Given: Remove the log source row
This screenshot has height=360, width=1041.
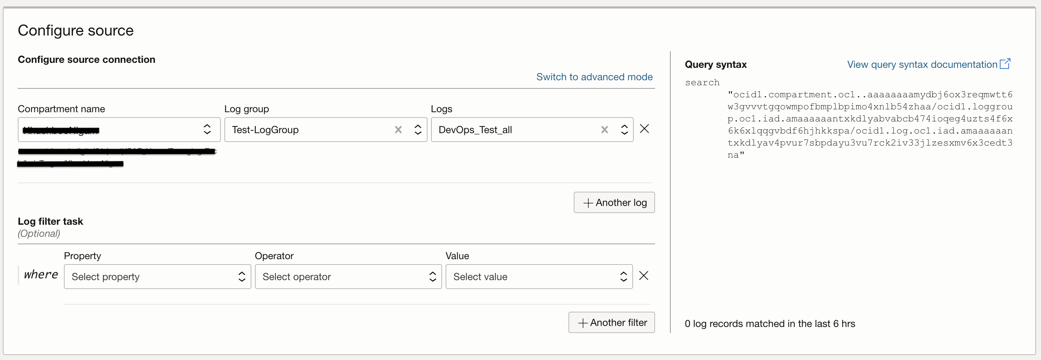Looking at the screenshot, I should tap(644, 129).
